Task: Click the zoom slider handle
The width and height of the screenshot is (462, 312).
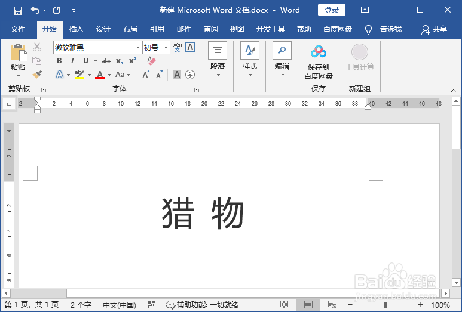Action: 385,305
